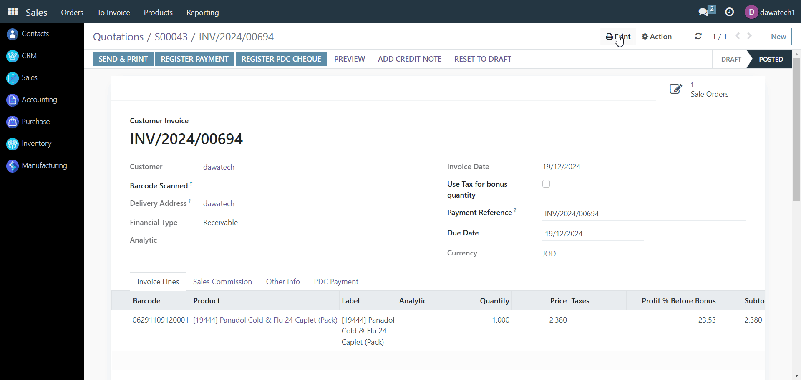The image size is (801, 380).
Task: Open the Contacts app from sidebar
Action: coord(28,34)
